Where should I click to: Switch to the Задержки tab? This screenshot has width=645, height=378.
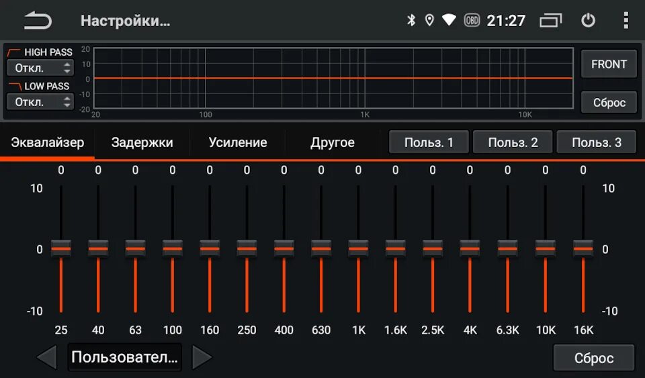pos(142,142)
